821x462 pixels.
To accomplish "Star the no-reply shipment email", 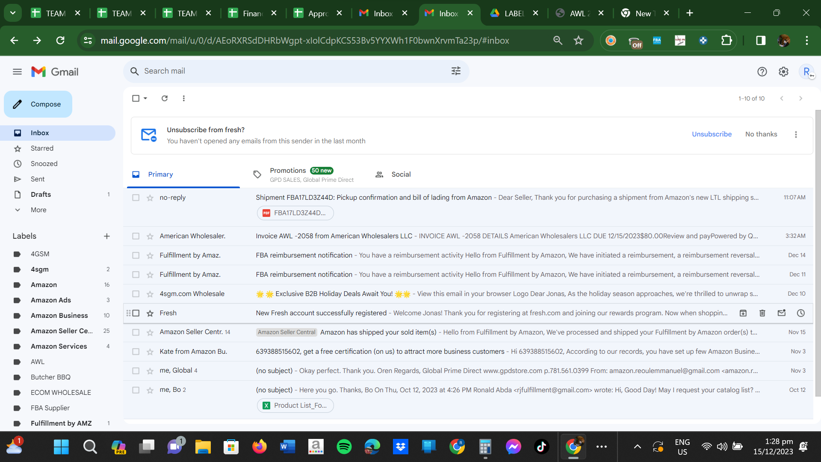I will pos(150,198).
